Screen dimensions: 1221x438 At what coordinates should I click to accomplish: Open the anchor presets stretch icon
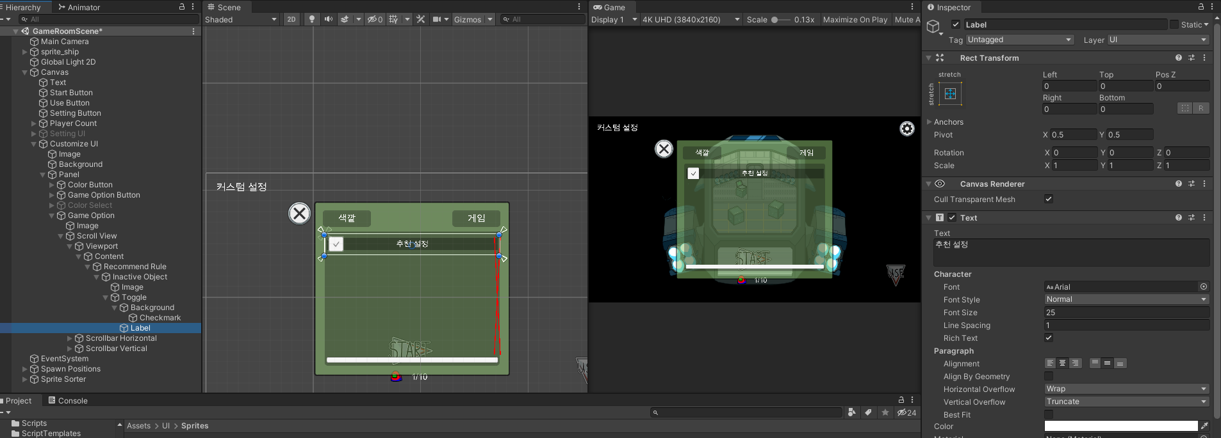pos(950,94)
